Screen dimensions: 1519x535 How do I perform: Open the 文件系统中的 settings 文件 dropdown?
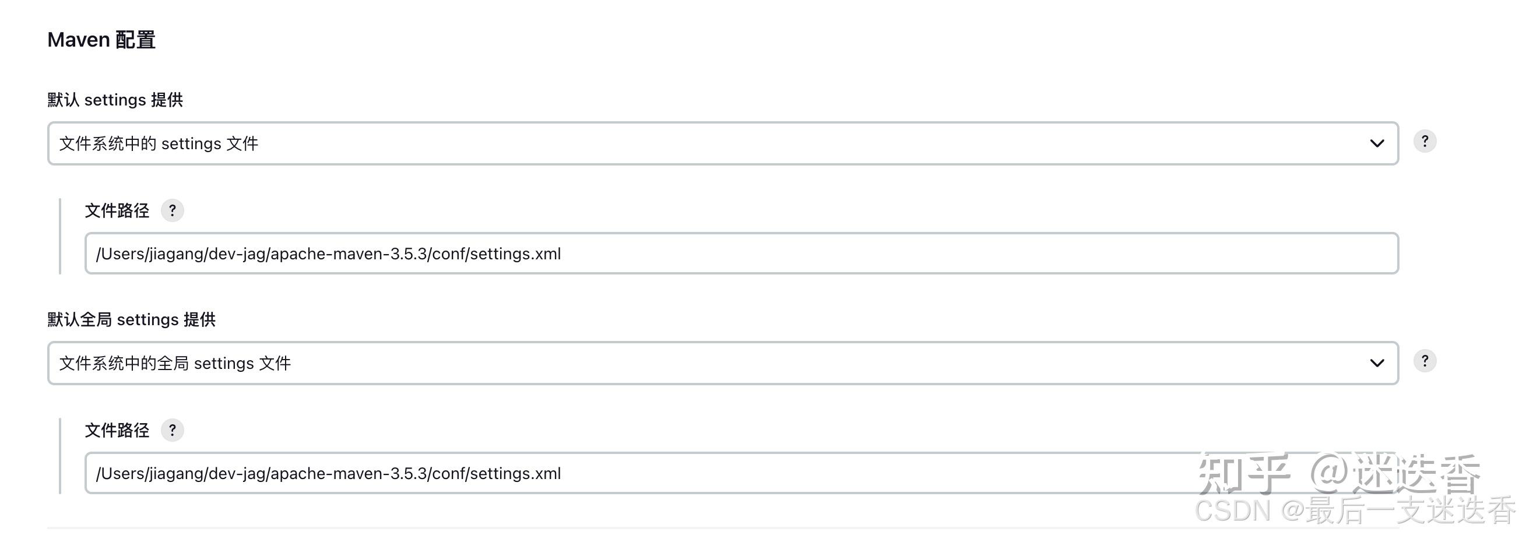click(708, 143)
